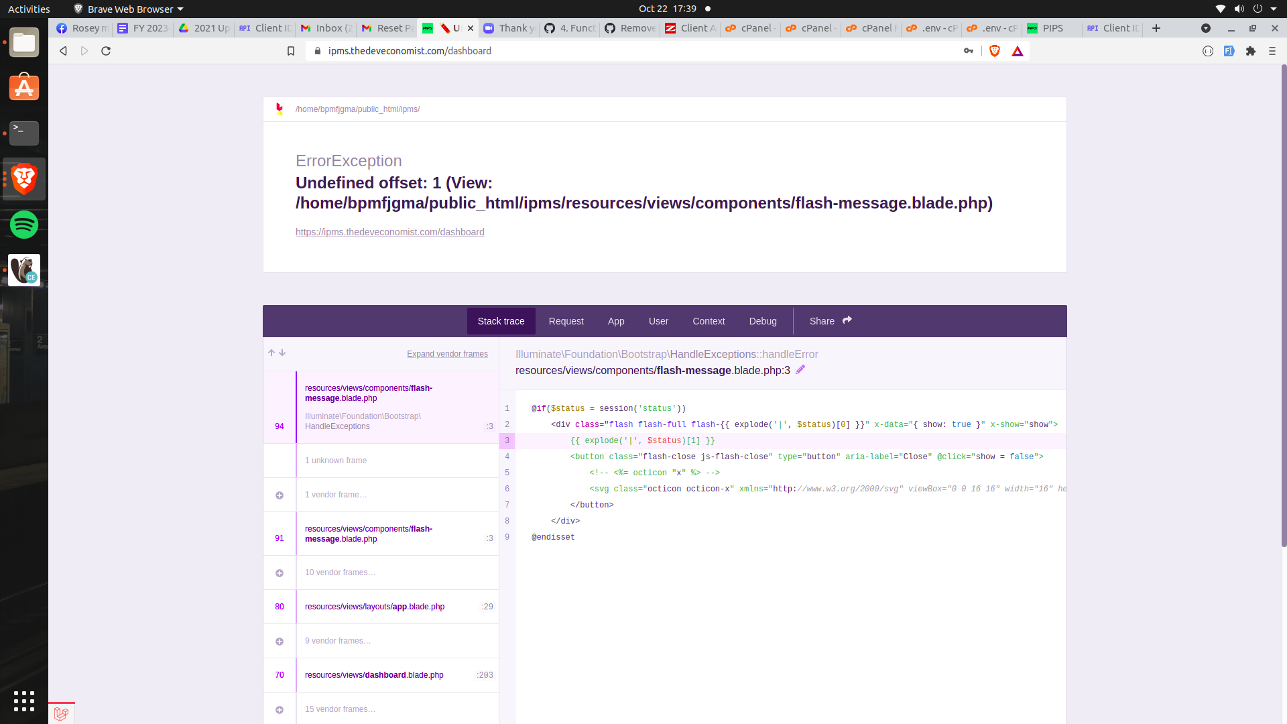
Task: Go back to the previous page
Action: 63,51
